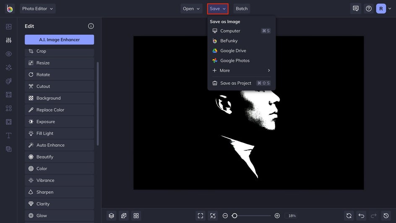Expand the account chevron next to avatar
The width and height of the screenshot is (396, 223).
[x=390, y=8]
